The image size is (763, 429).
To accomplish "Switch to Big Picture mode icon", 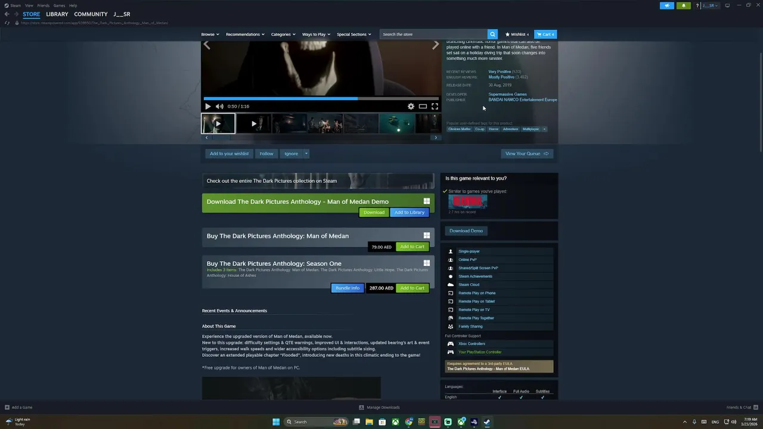I will 727,5.
